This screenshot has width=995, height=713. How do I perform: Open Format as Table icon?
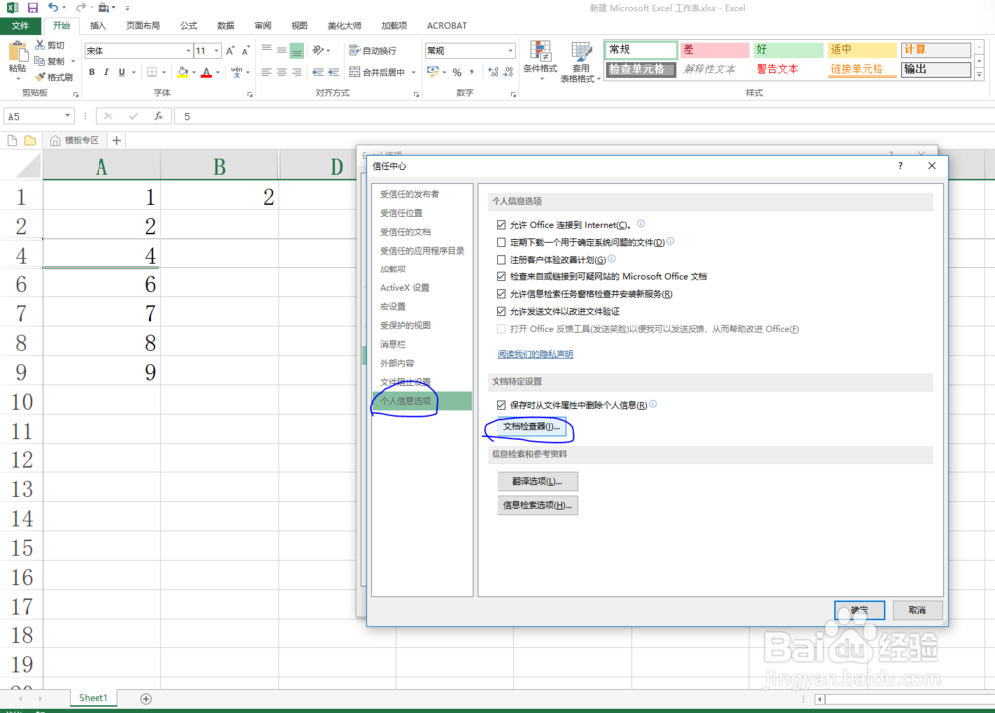[581, 50]
